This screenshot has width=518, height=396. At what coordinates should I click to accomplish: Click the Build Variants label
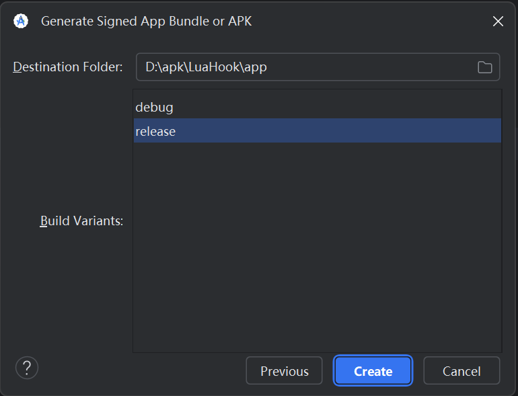coord(81,221)
